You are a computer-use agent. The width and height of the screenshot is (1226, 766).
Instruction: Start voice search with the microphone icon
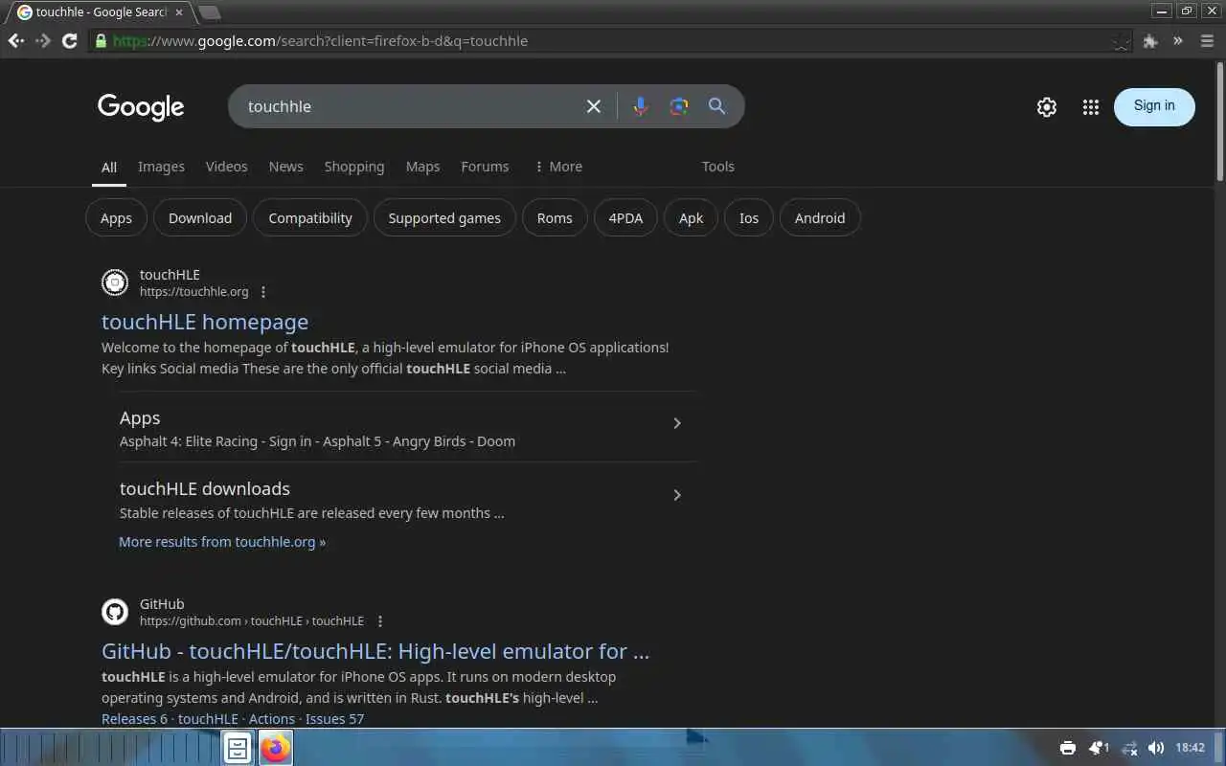click(641, 106)
